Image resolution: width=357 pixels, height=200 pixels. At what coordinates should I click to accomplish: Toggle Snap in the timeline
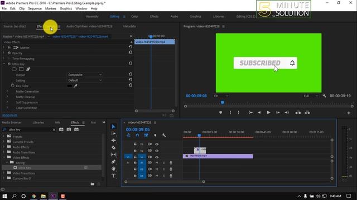click(x=137, y=136)
